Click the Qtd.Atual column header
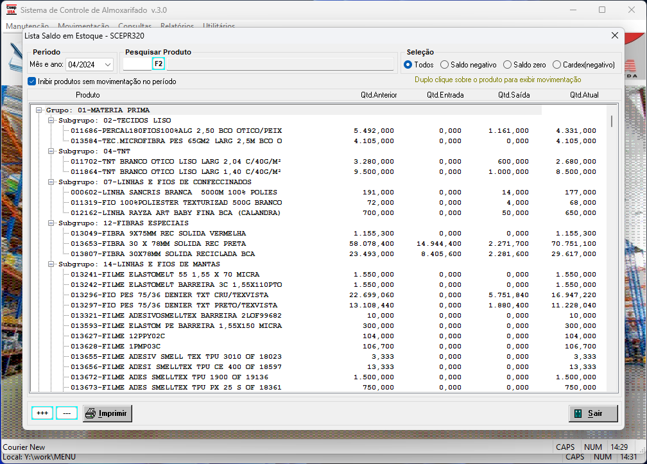This screenshot has width=647, height=464. 584,95
